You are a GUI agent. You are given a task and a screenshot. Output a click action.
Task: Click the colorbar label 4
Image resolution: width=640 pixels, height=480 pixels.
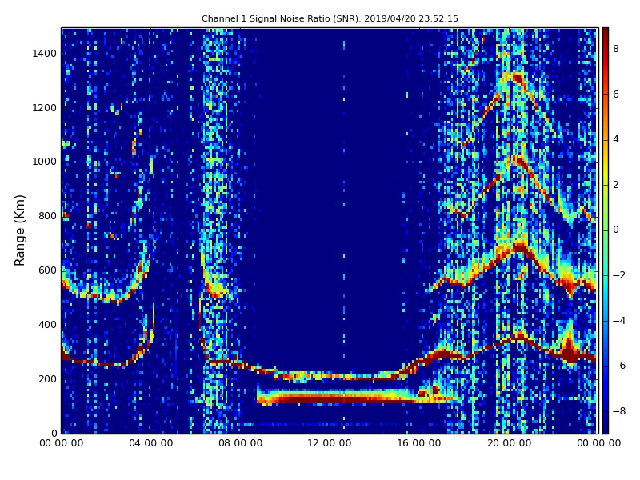[616, 139]
